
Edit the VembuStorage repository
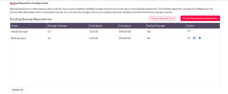189,31
